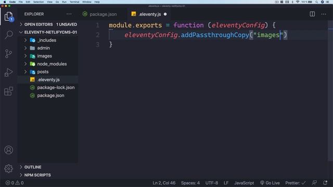Open the Help menu

tap(97, 2)
